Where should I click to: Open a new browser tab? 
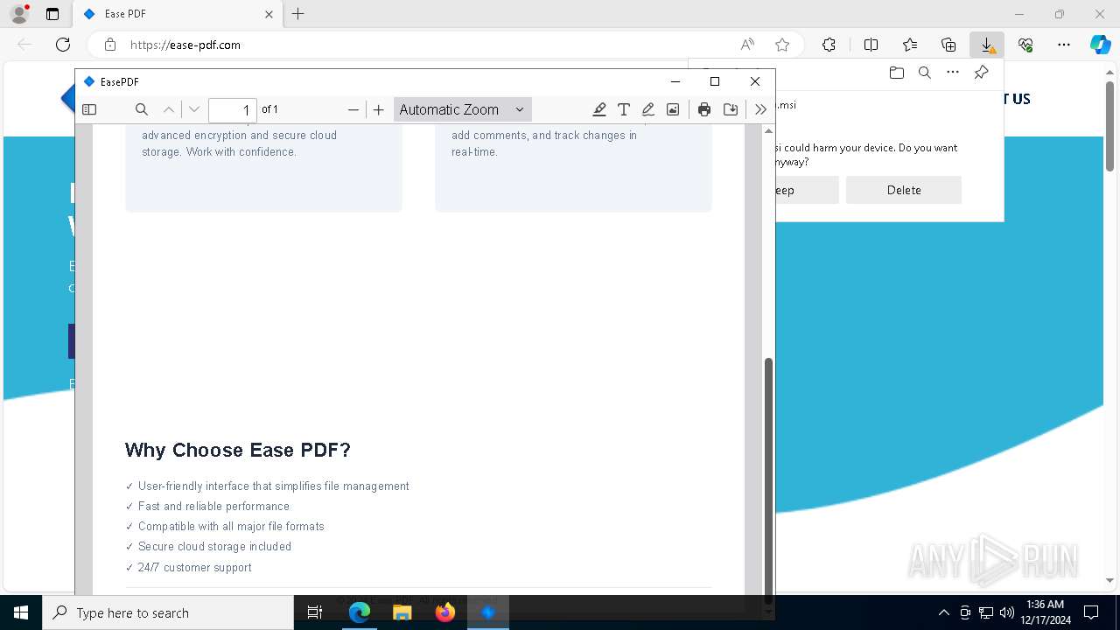[298, 14]
